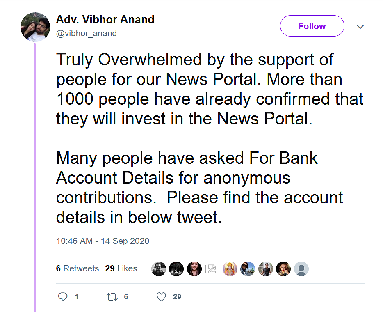This screenshot has height=312, width=383.
Task: View the 6 Retweets list
Action: click(x=78, y=268)
